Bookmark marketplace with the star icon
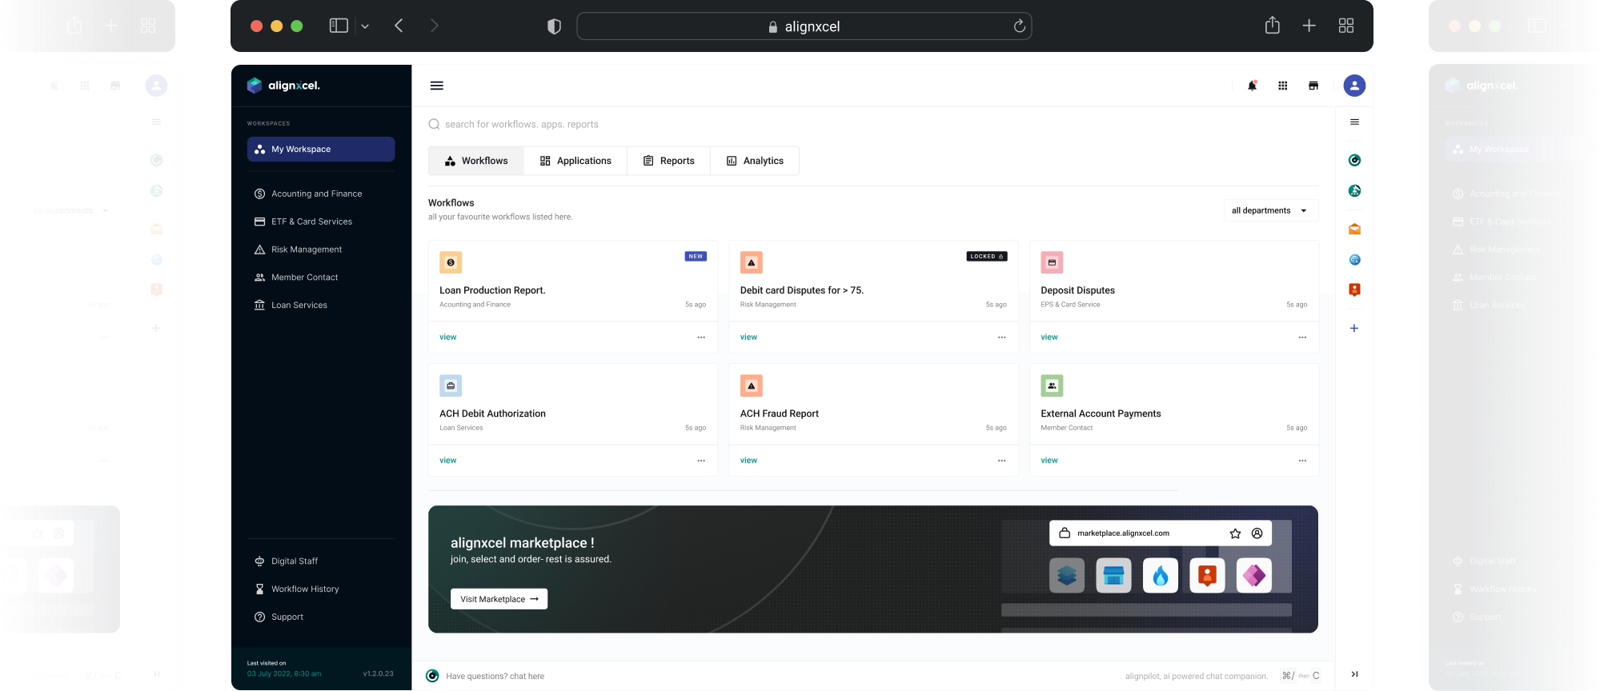The width and height of the screenshot is (1604, 691). pyautogui.click(x=1235, y=533)
